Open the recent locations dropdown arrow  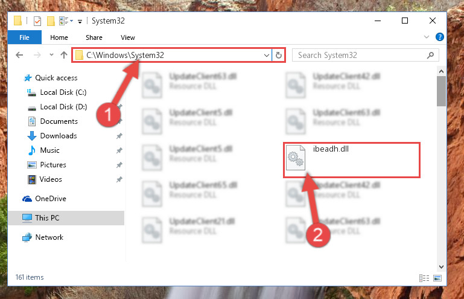[x=51, y=55]
